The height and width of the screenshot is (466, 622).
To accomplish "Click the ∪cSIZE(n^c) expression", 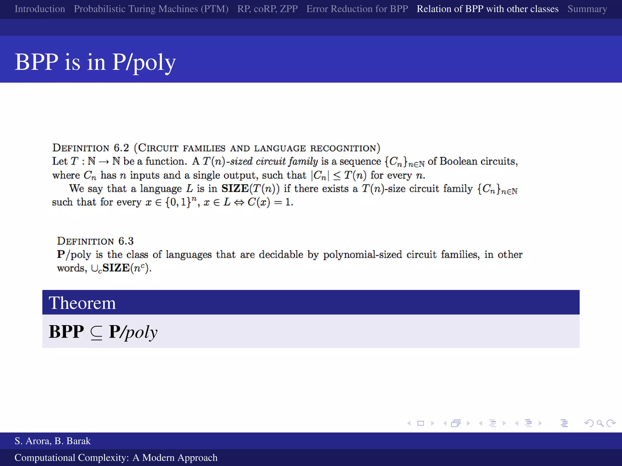I will [x=121, y=268].
